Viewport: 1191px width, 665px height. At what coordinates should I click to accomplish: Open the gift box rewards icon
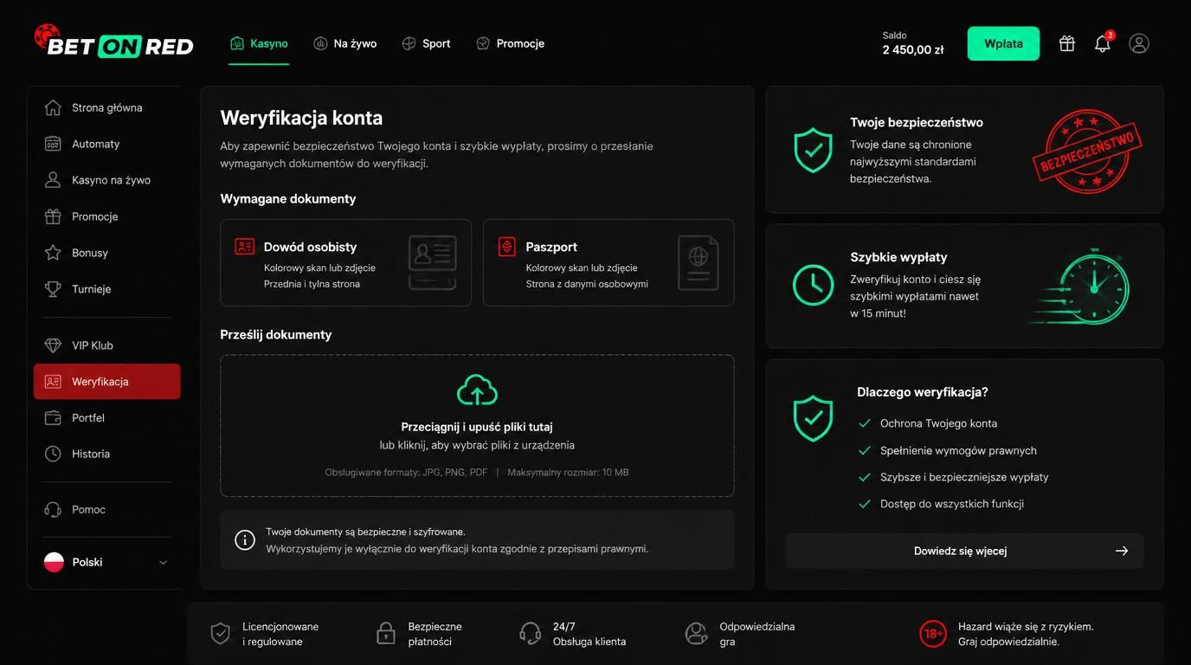click(x=1066, y=43)
